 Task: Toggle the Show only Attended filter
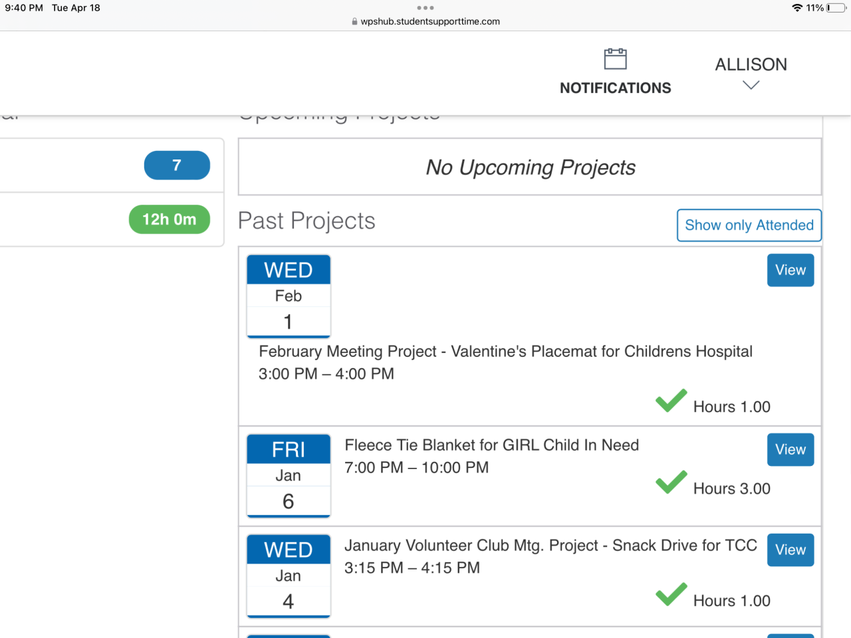click(749, 225)
